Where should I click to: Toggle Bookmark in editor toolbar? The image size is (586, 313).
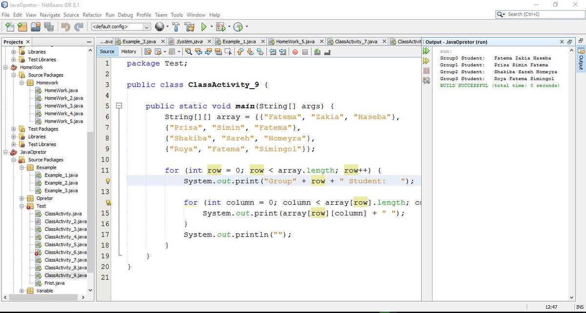click(x=260, y=52)
